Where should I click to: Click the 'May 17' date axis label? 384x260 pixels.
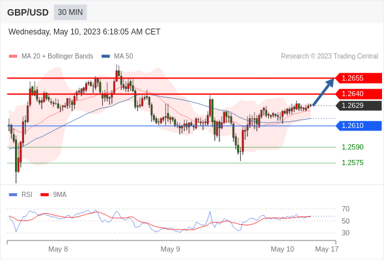pyautogui.click(x=327, y=249)
